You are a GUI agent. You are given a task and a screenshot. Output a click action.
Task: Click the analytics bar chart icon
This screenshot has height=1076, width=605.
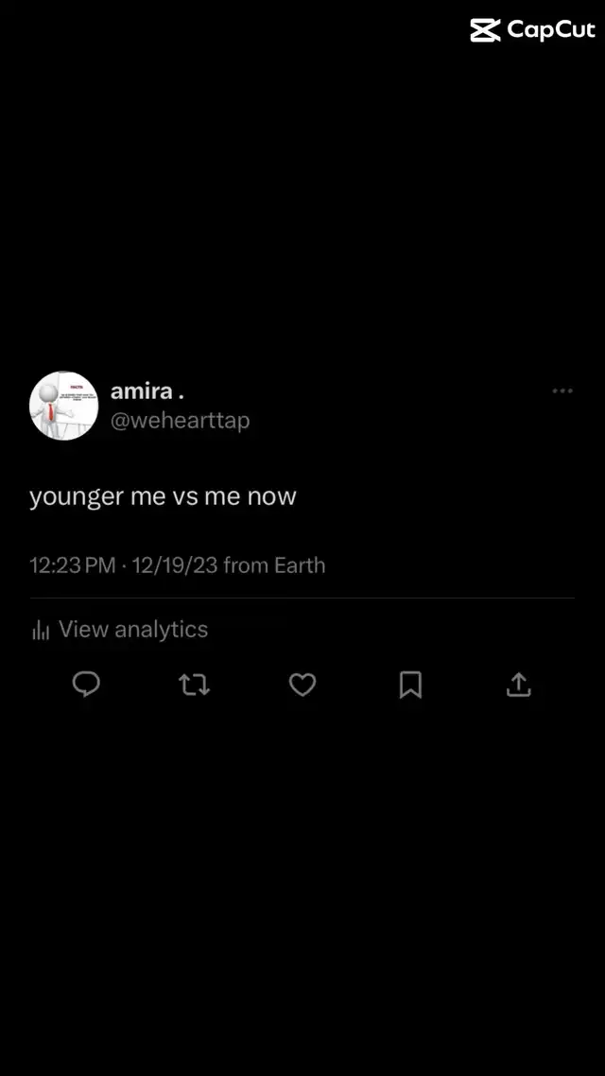pyautogui.click(x=42, y=630)
